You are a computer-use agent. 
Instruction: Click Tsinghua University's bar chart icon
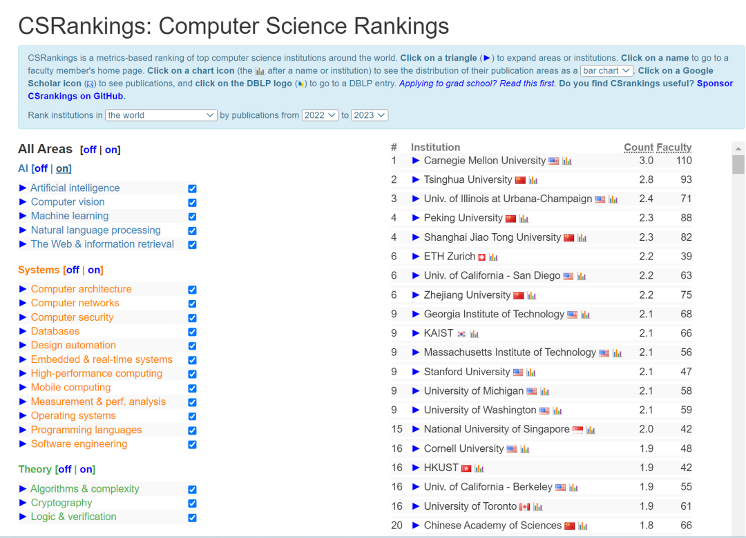[533, 180]
